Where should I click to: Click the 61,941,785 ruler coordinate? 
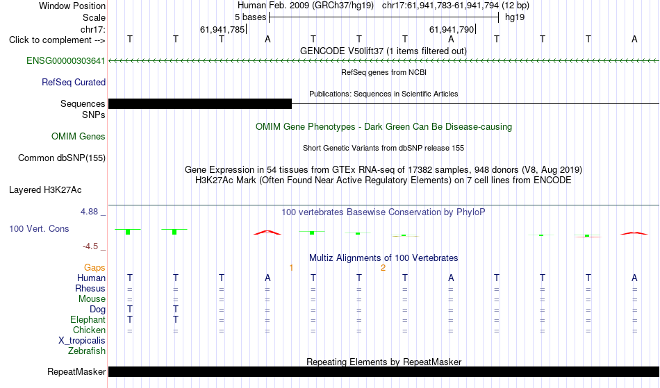[x=222, y=29]
